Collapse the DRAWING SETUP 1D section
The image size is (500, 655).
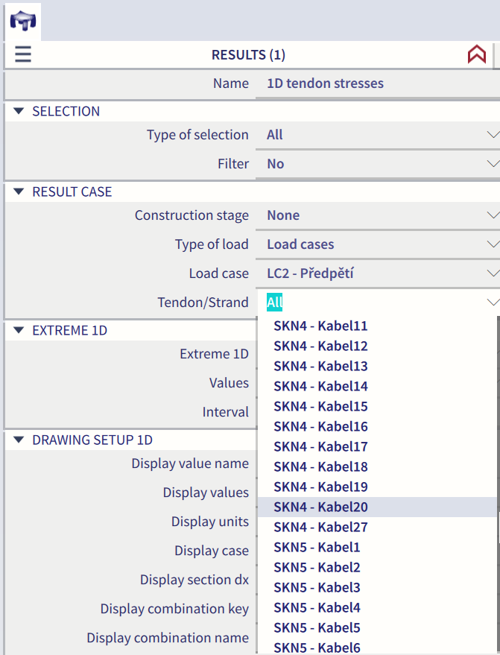coord(19,440)
